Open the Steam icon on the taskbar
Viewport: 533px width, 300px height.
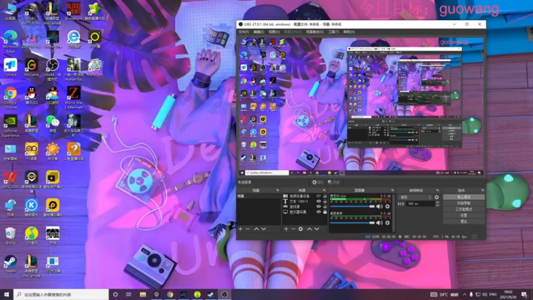(211, 294)
